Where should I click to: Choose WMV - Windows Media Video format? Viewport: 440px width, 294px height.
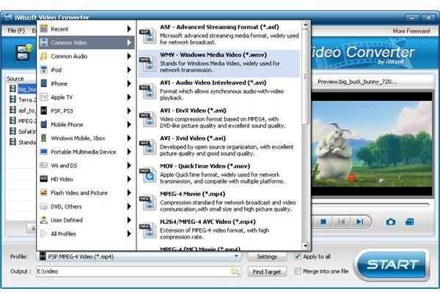pos(219,64)
